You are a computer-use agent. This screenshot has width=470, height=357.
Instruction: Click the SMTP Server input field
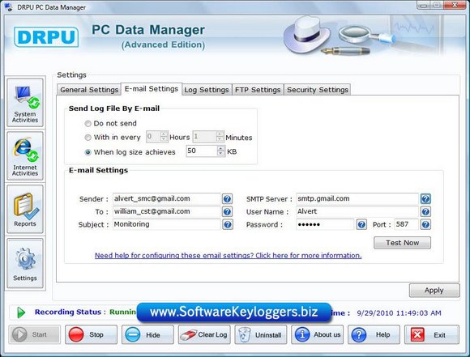357,199
